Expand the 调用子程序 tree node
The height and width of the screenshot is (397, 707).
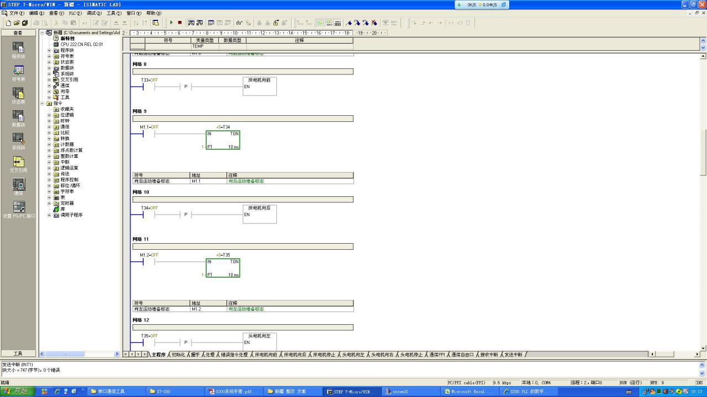tap(49, 215)
